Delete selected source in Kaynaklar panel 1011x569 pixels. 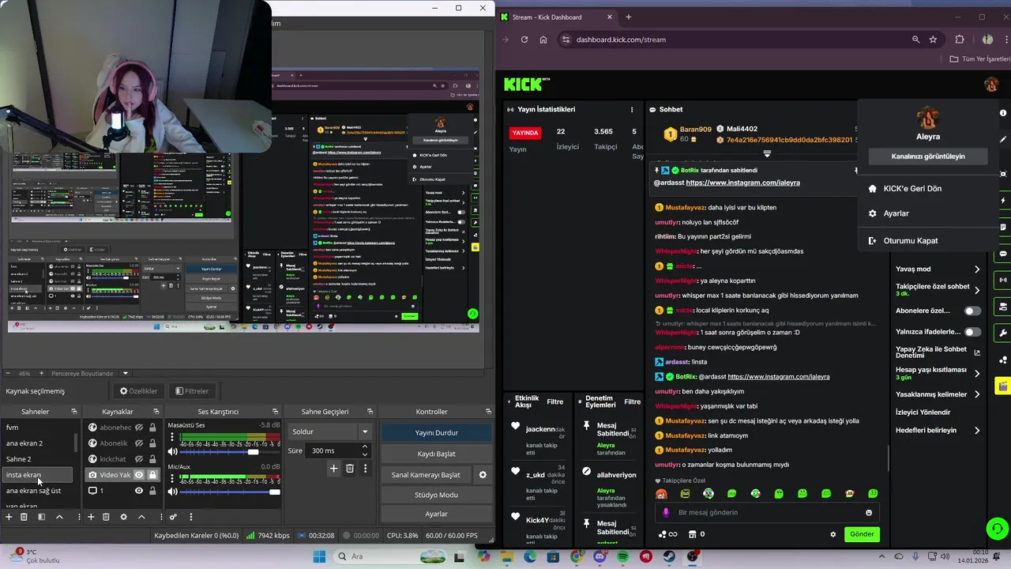(x=106, y=517)
